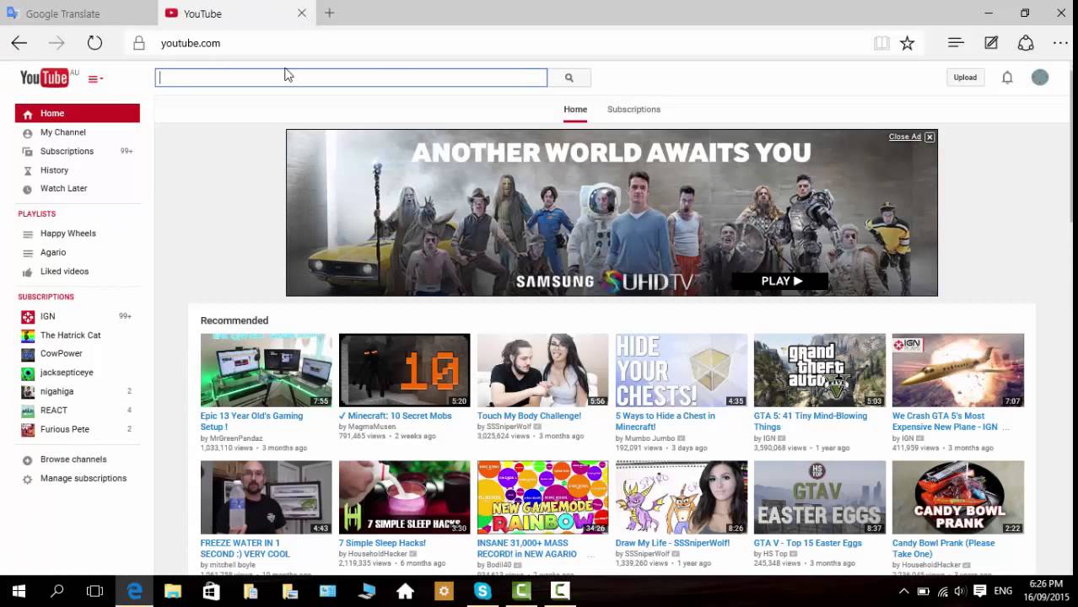This screenshot has height=607, width=1078.
Task: Click PLAY on the Samsung UHD TV ad
Action: (x=780, y=281)
